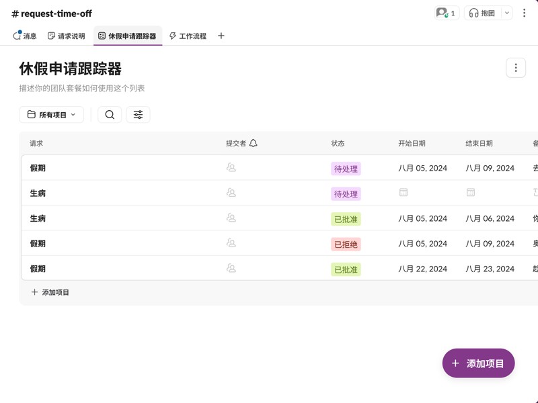538x403 pixels.
Task: Select the 待处理 status pill on first row
Action: (346, 167)
